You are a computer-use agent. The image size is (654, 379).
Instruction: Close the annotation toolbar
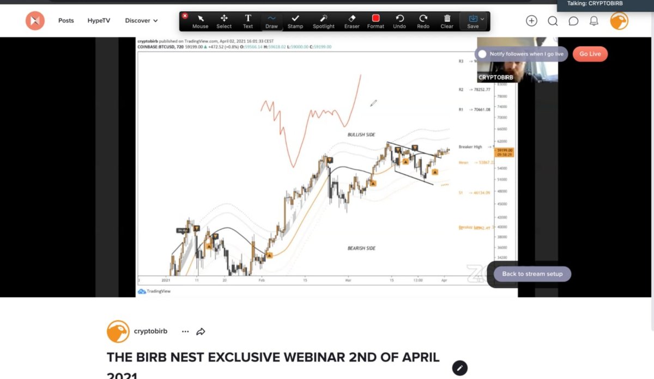pyautogui.click(x=185, y=16)
